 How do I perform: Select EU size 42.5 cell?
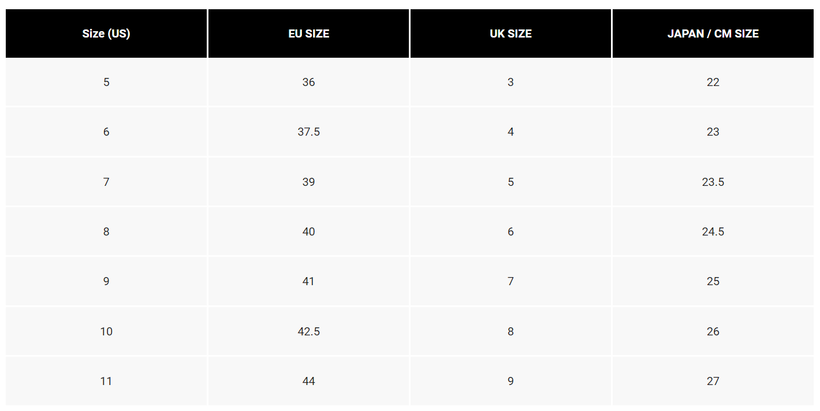[x=309, y=331]
